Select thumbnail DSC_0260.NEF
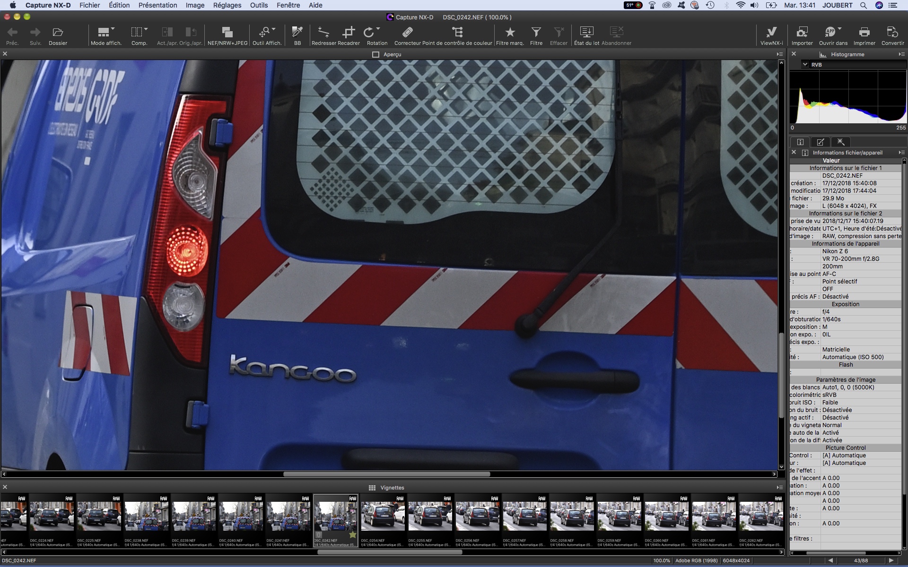Image resolution: width=908 pixels, height=567 pixels. [666, 520]
